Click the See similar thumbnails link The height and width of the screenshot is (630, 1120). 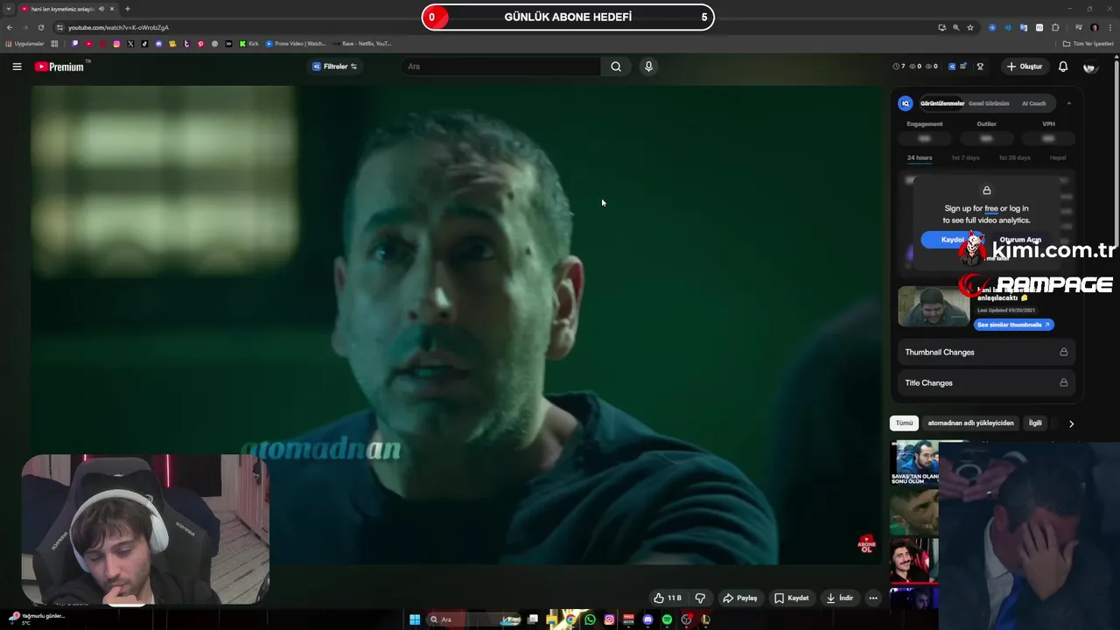tap(1013, 325)
